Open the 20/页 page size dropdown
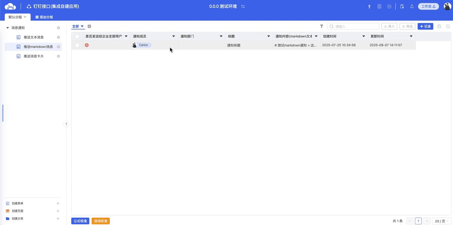 (442, 221)
